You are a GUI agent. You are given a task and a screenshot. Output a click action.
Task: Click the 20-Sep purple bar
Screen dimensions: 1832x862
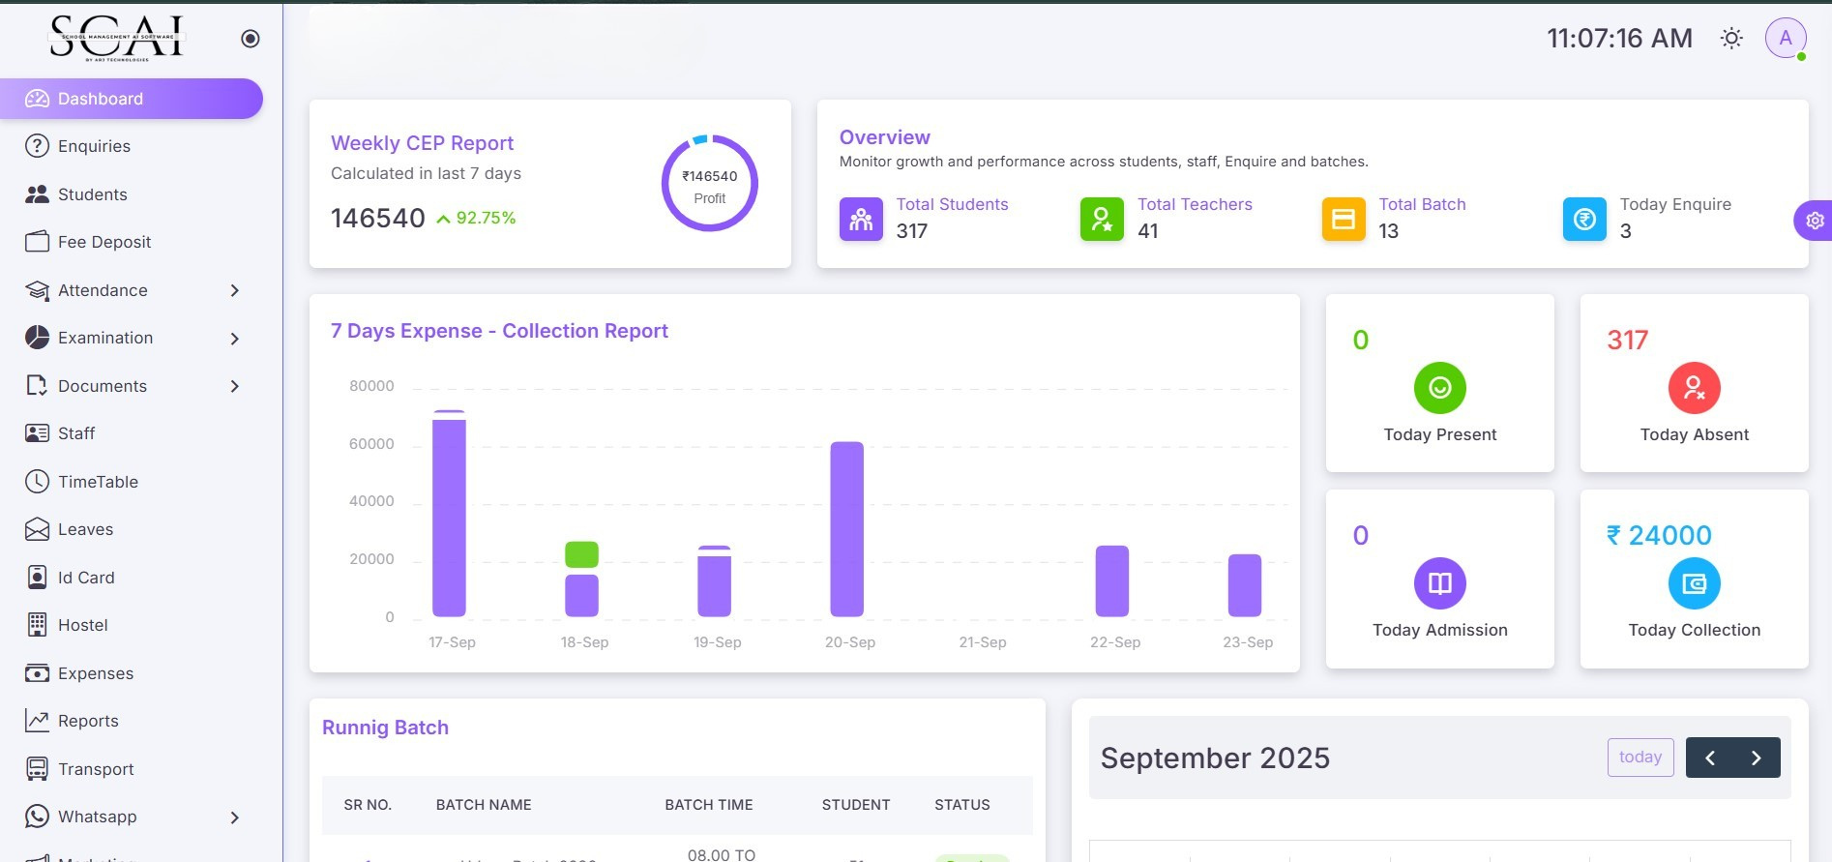coord(847,529)
